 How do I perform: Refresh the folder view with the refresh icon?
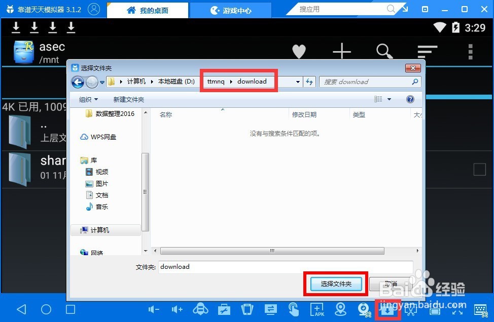(x=309, y=82)
